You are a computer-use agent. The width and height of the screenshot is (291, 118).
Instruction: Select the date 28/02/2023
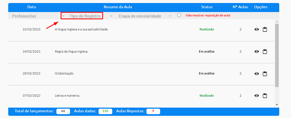(x=31, y=73)
